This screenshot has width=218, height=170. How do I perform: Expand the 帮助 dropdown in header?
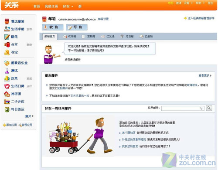200,3
